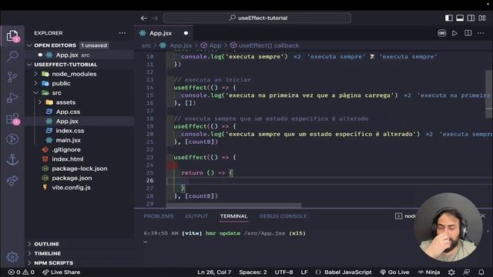Click Ln 26, Col 7 cursor position
Viewport: 493px width, 277px height.
click(x=214, y=272)
